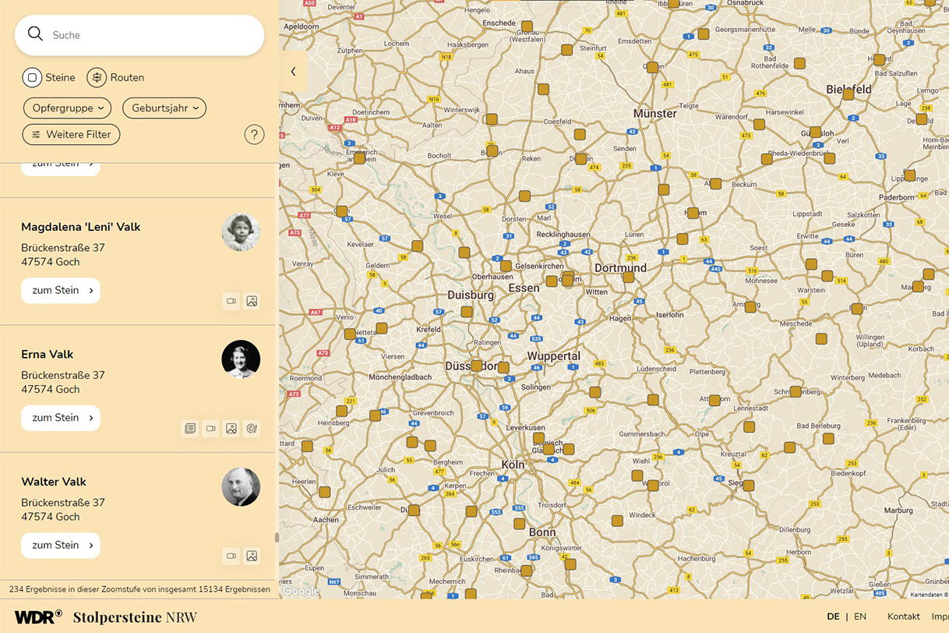Open Erna Valk portrait photo

(x=241, y=359)
